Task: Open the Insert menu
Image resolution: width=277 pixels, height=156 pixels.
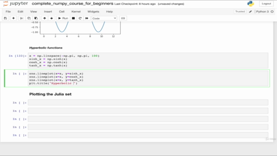Action: point(48,12)
